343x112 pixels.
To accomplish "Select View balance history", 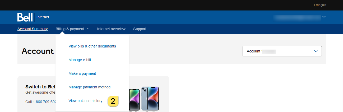I will (85, 101).
